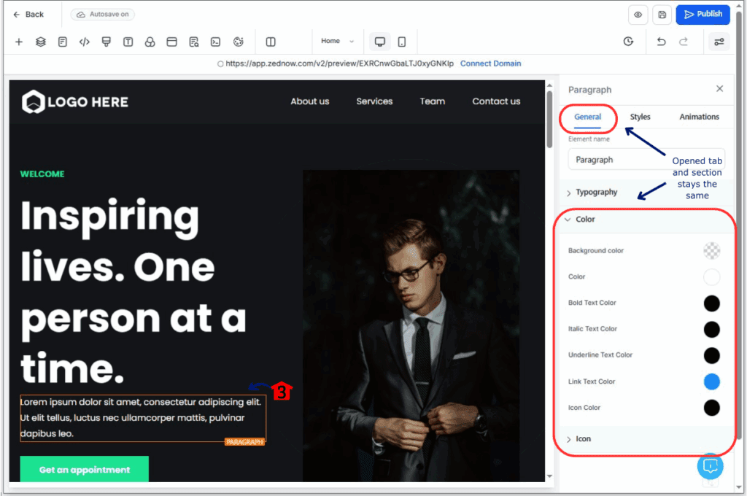This screenshot has height=496, width=747.
Task: Change the Italic Text Color swatch
Action: [x=711, y=329]
